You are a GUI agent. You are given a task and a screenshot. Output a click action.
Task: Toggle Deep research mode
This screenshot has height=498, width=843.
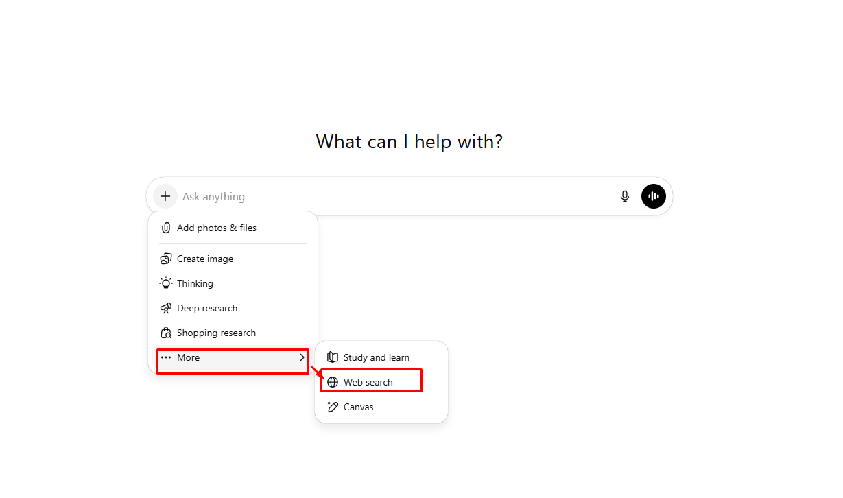click(x=206, y=308)
